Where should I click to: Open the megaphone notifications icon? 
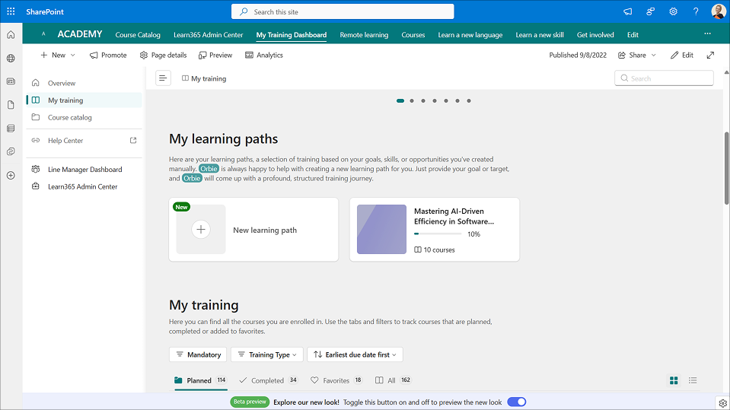point(628,11)
